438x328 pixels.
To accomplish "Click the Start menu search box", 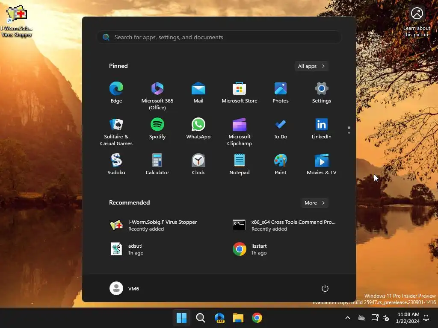I will (219, 37).
